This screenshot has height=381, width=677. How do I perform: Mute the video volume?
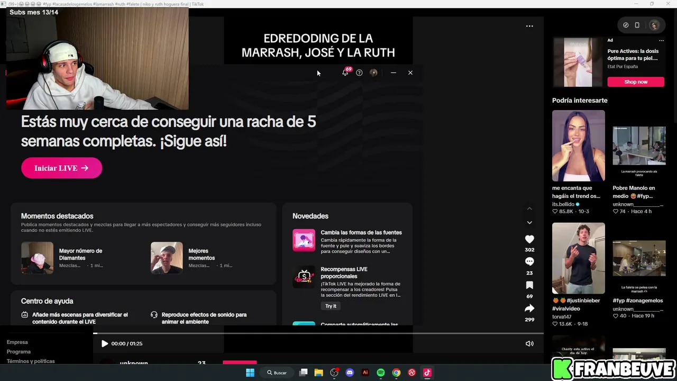point(529,343)
